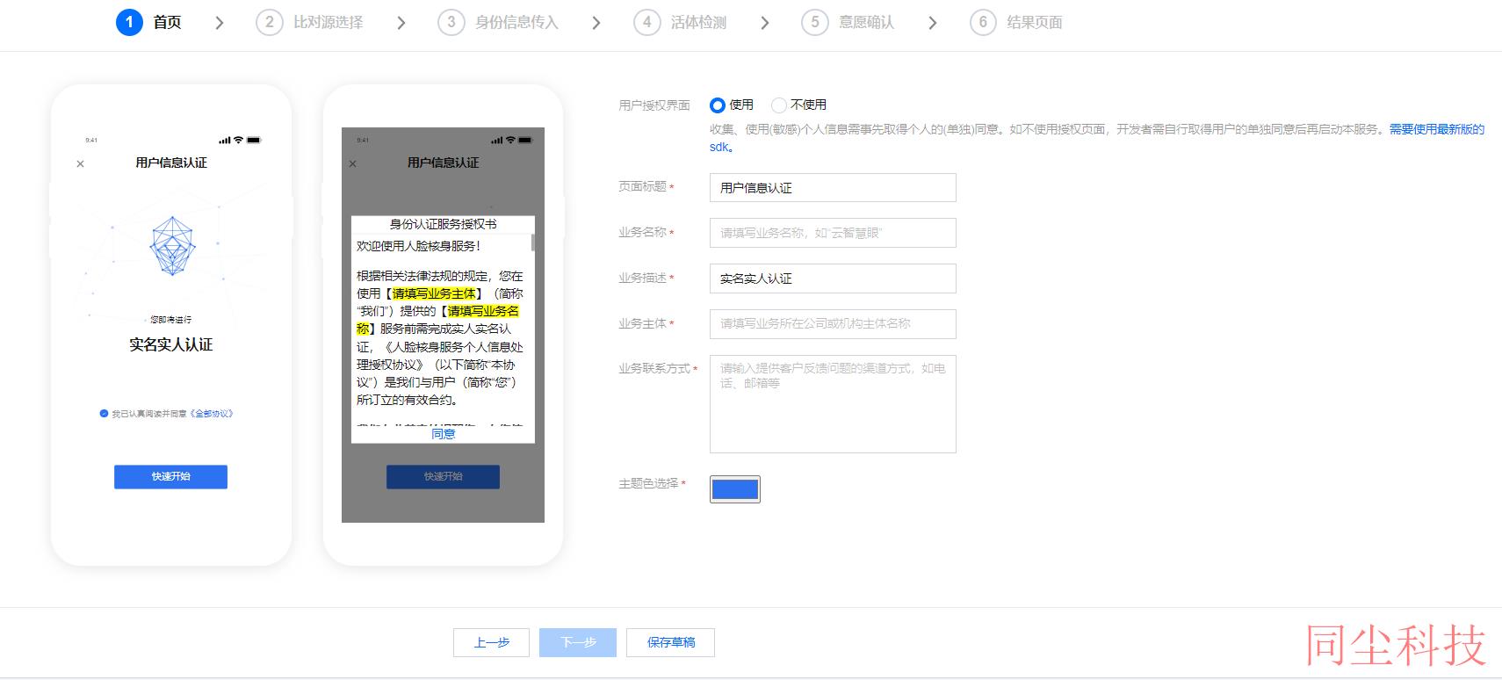Click the chevron after 身份信息传入 step

click(x=596, y=23)
